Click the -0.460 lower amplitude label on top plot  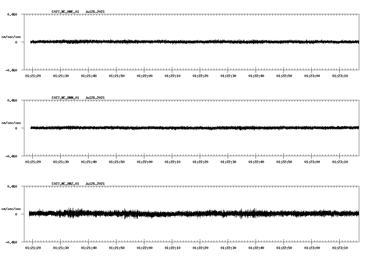[12, 71]
